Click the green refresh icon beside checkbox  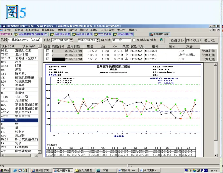[x=161, y=40]
